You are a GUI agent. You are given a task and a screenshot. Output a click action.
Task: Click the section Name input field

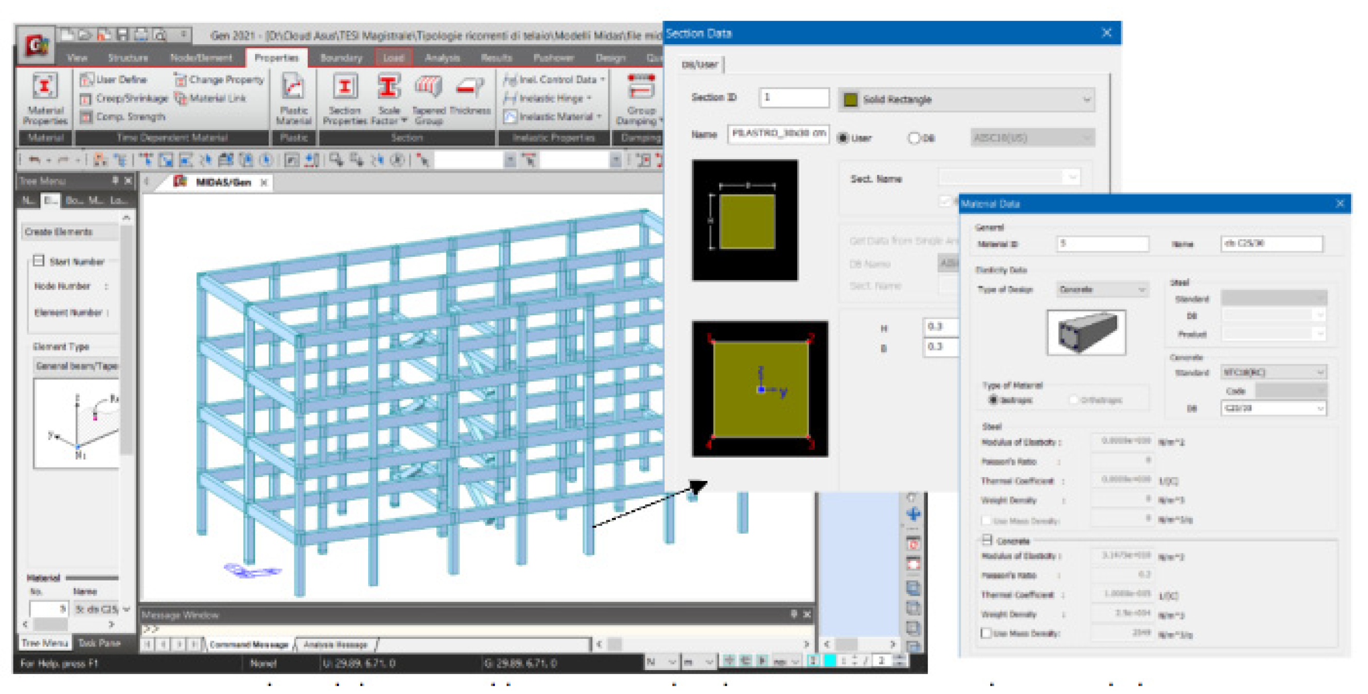tap(778, 133)
